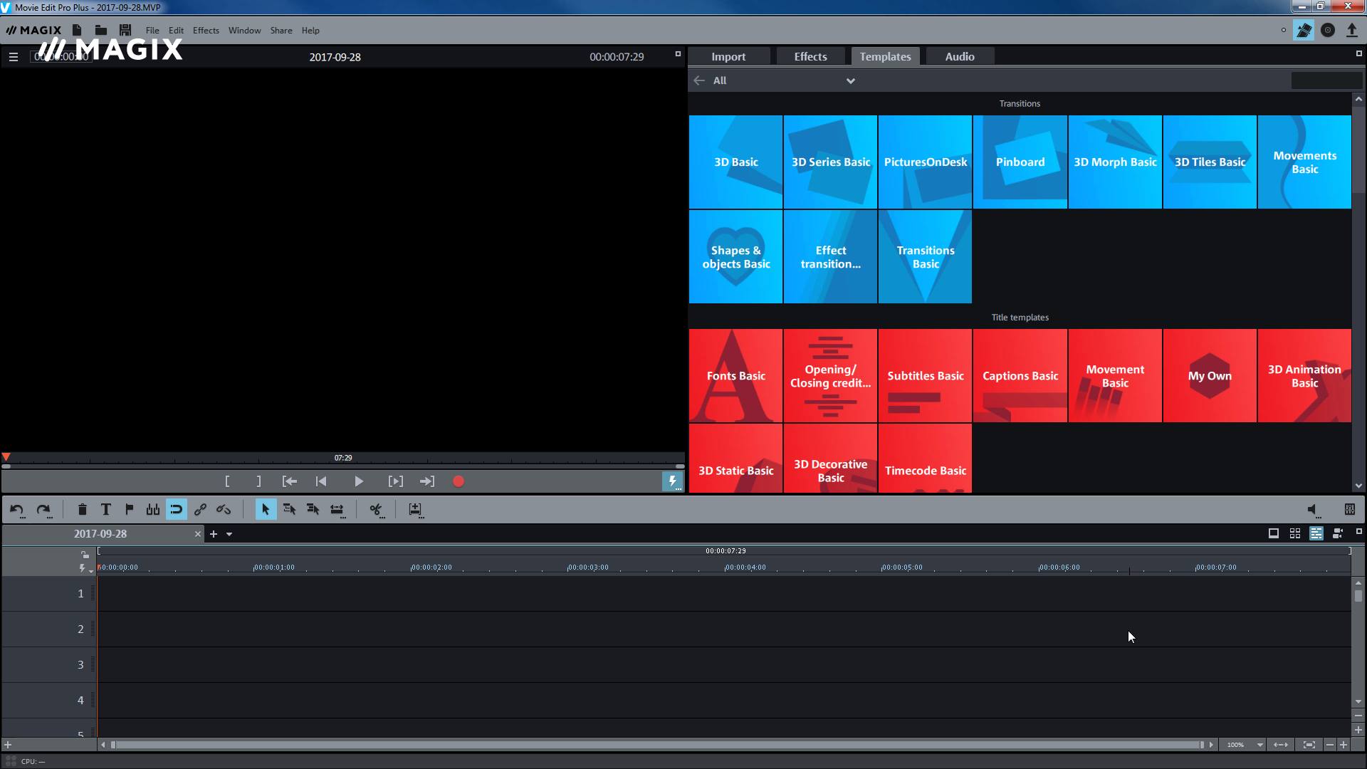This screenshot has height=769, width=1367.
Task: Click the record button in playback controls
Action: pyautogui.click(x=459, y=481)
